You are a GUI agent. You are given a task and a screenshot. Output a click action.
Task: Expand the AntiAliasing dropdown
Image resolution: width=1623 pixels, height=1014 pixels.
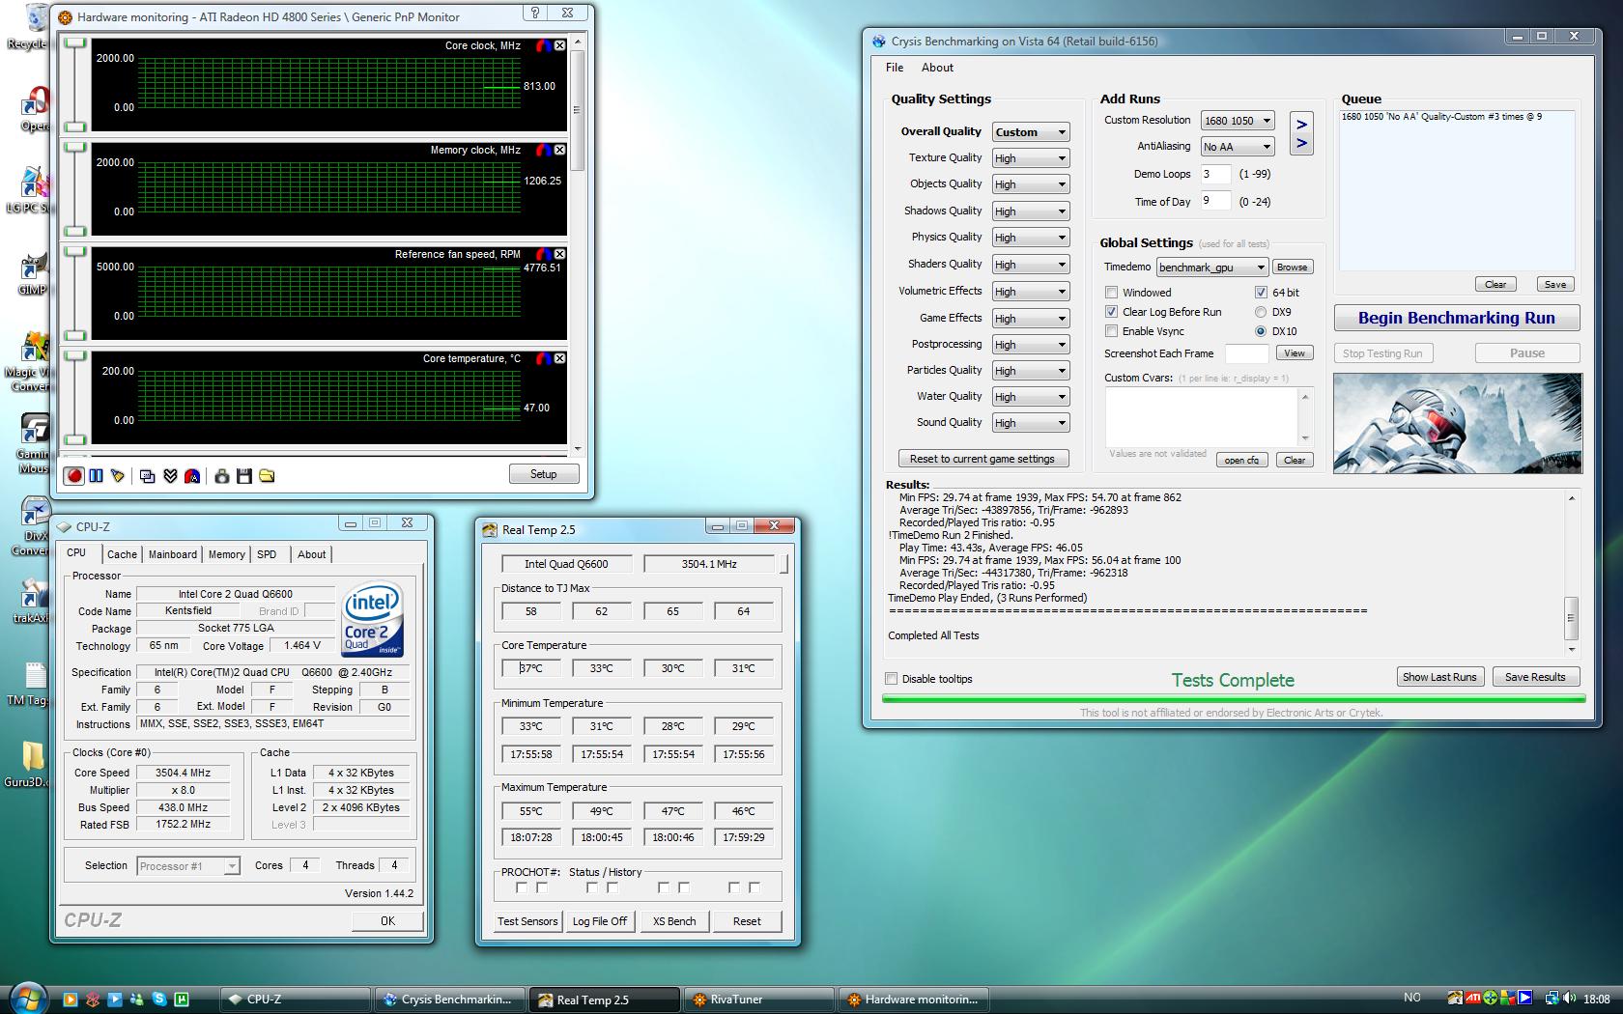(1238, 147)
